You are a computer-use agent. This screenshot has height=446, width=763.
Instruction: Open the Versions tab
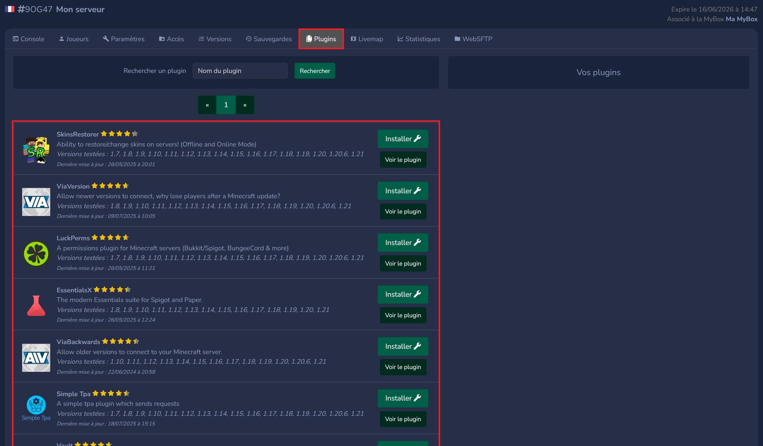coord(215,39)
